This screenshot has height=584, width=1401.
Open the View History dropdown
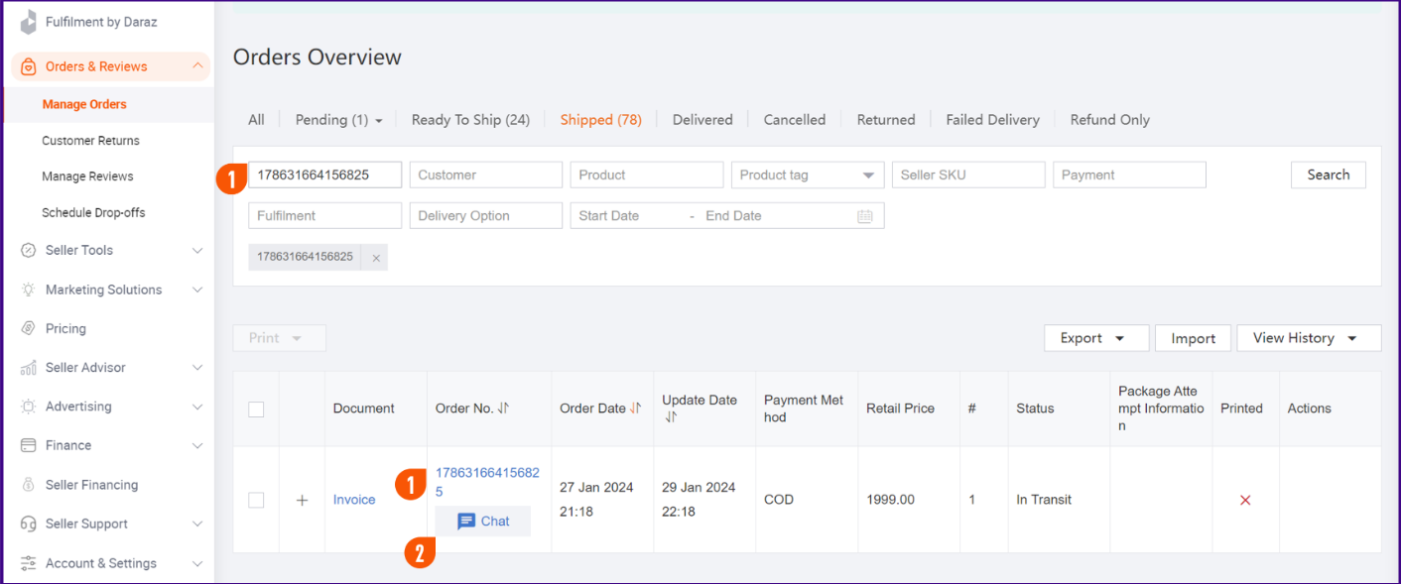pos(1308,338)
